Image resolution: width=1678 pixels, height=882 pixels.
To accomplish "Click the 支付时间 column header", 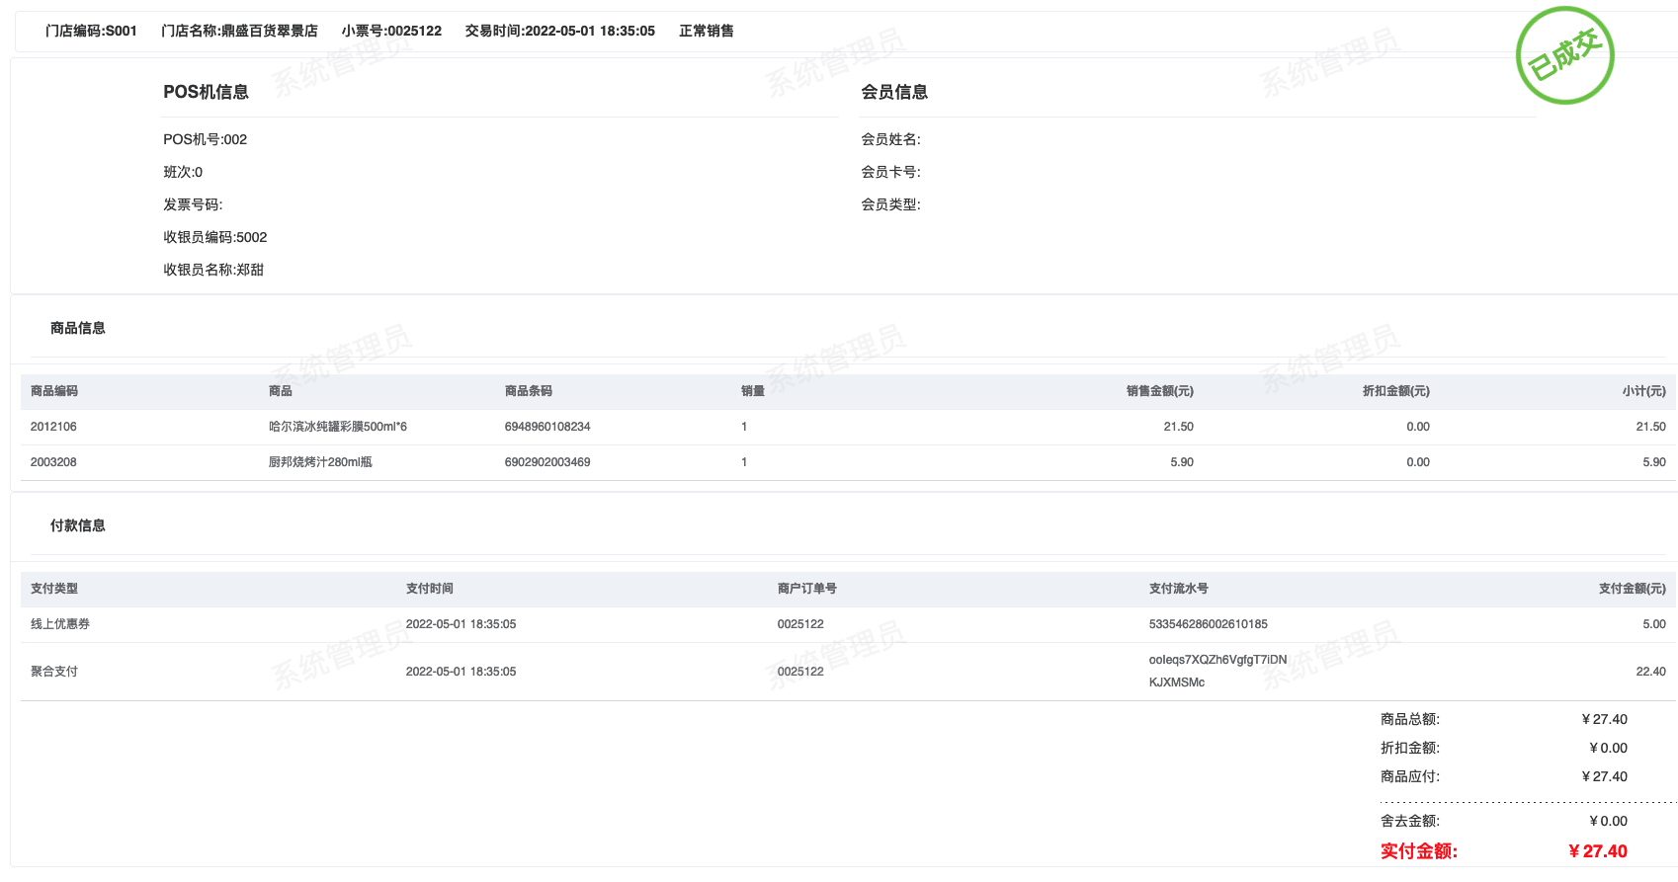I will [x=430, y=589].
